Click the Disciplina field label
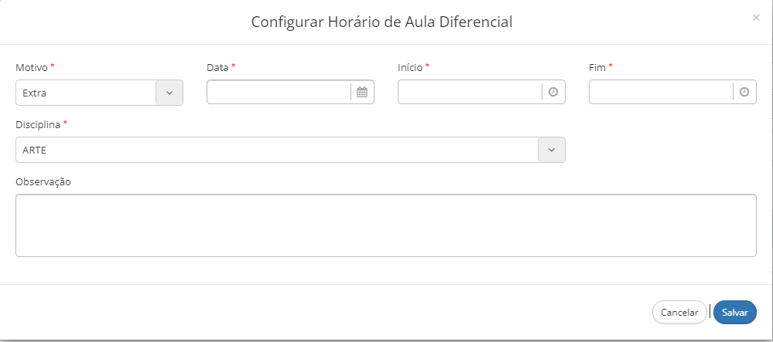 [x=38, y=124]
